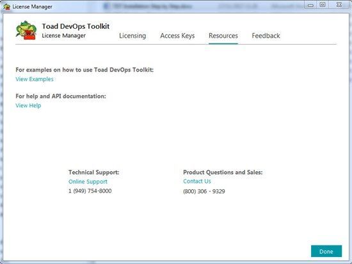Close the License Manager window
Screen dimensions: 352x264
tap(339, 4)
